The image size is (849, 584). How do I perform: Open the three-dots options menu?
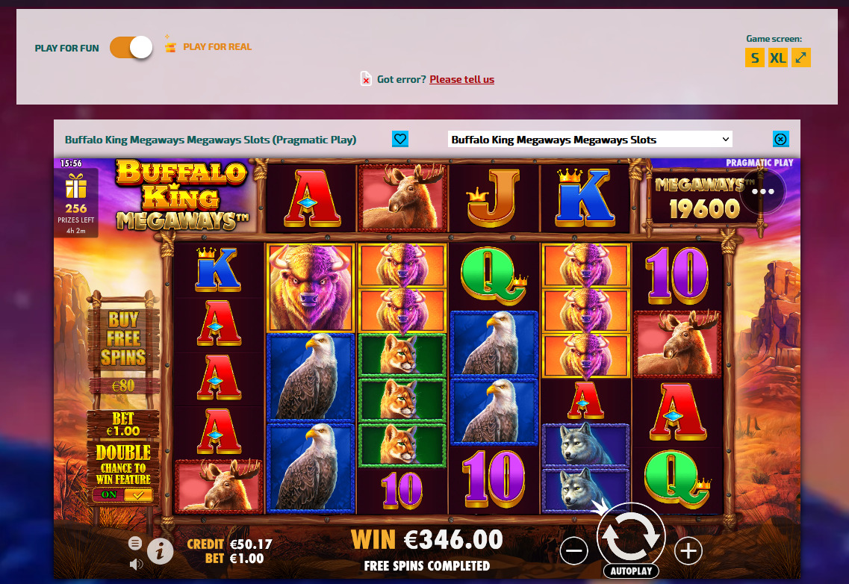[x=763, y=191]
